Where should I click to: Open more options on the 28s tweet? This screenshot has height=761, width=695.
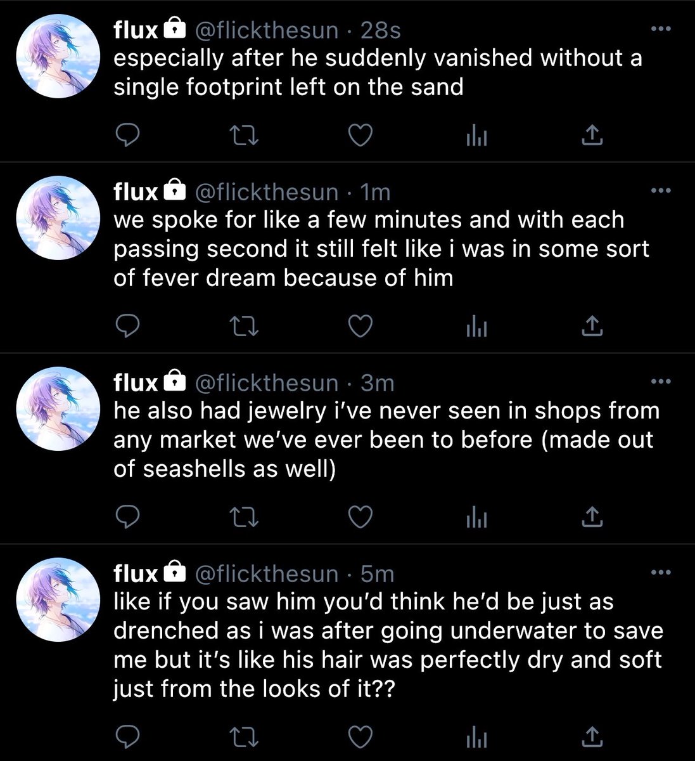(661, 29)
